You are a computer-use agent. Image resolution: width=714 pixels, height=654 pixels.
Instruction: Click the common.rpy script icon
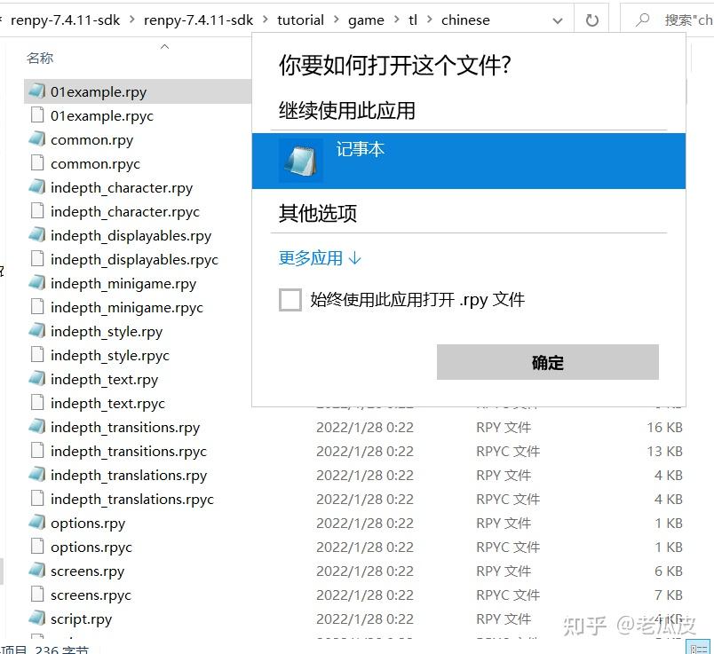(36, 139)
